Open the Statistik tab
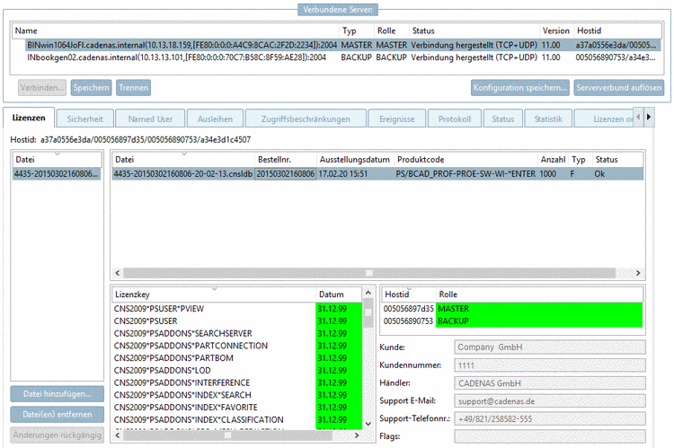 [x=548, y=119]
